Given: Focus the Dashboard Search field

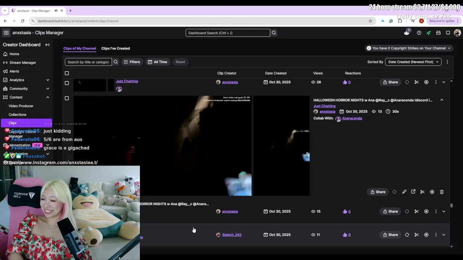Looking at the screenshot, I should pos(228,33).
